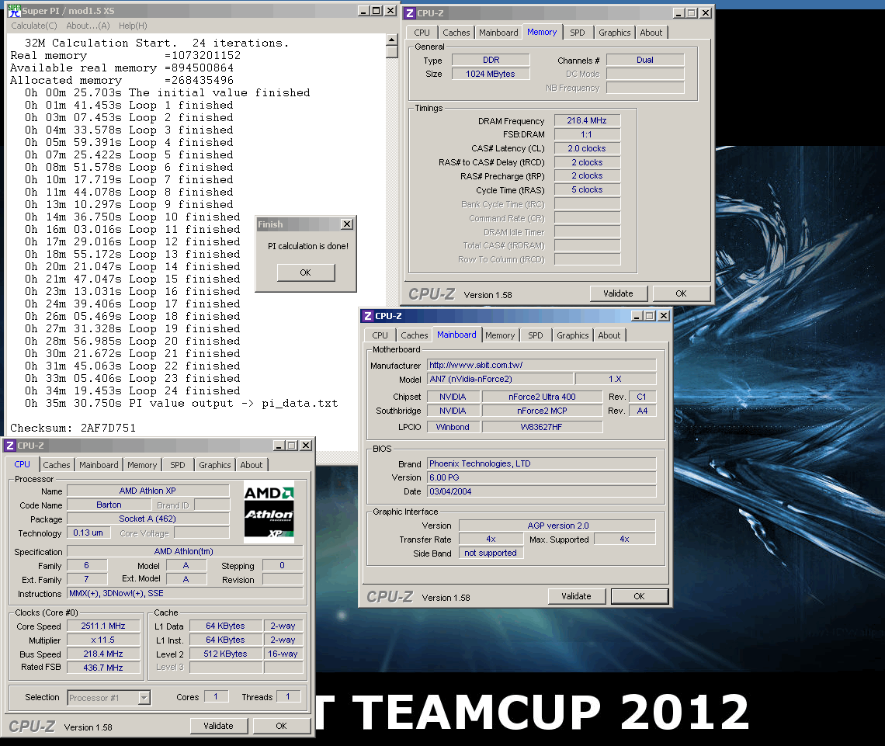Switch to CPU tab in Memory window
This screenshot has height=746, width=885.
[422, 33]
